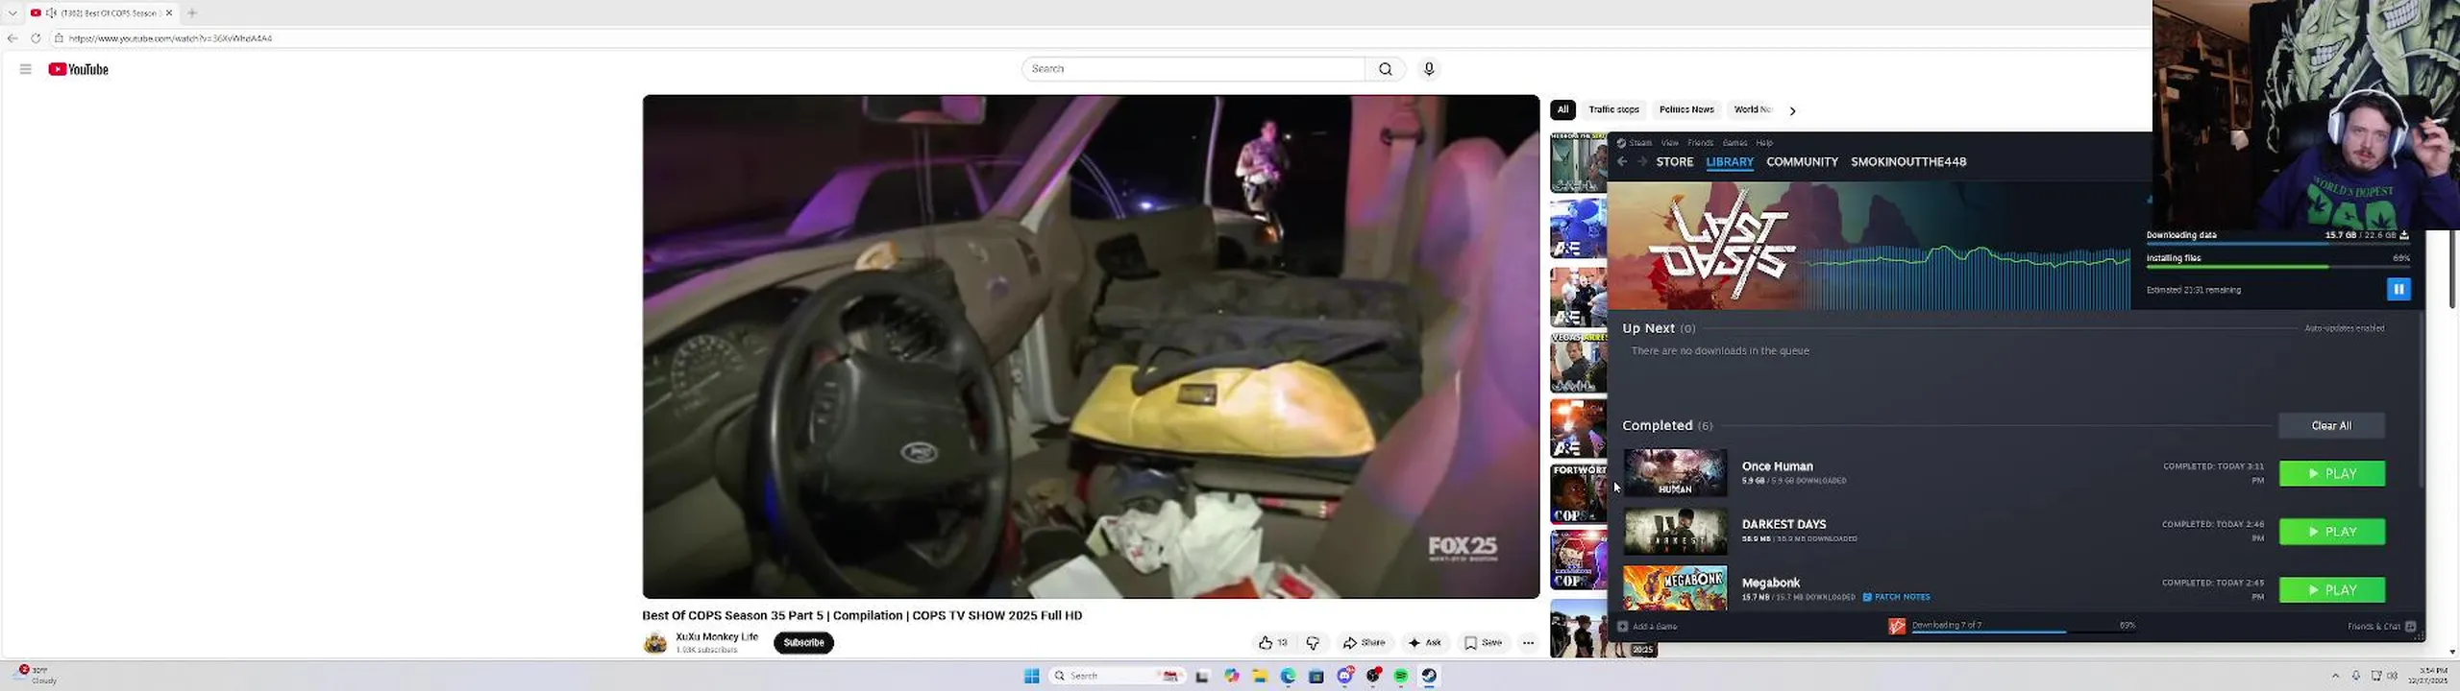This screenshot has width=2460, height=691.
Task: Open the Steam menu in Steam window
Action: tap(1640, 143)
